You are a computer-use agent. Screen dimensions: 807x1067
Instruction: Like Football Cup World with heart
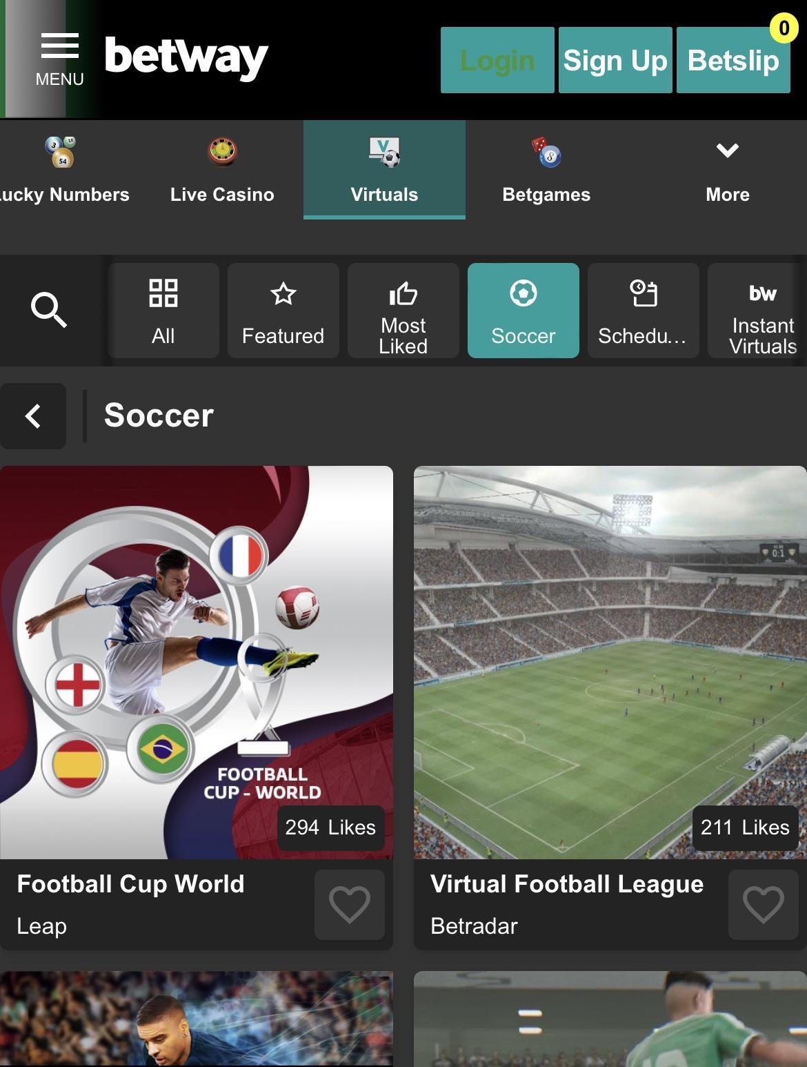350,905
